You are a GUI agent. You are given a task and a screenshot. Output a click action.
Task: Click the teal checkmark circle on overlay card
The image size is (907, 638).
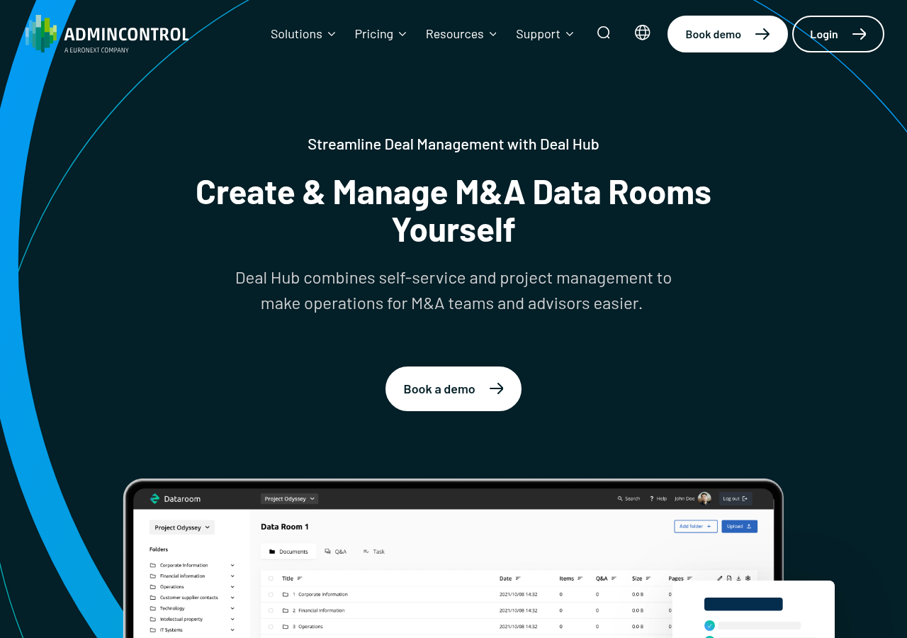709,625
